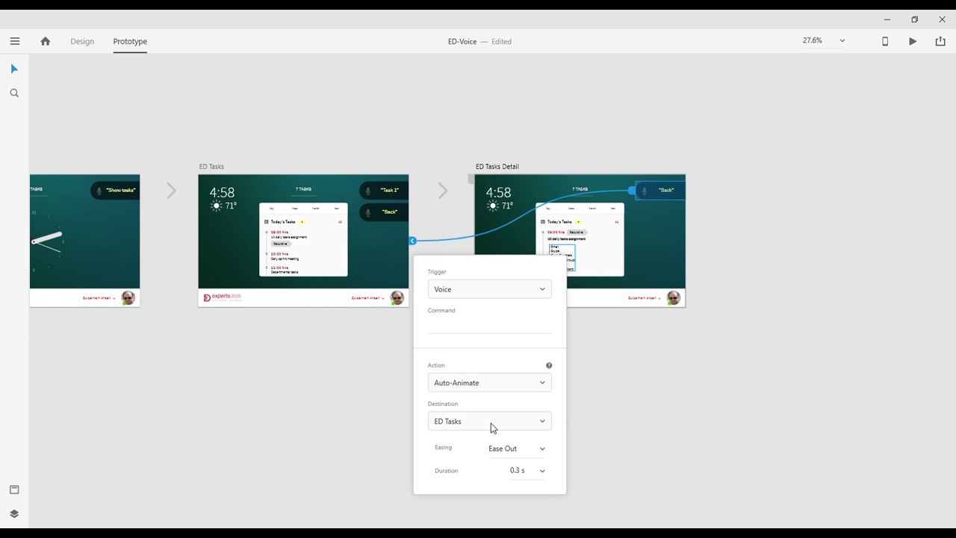Click the clock hands in first artboard

(46, 241)
